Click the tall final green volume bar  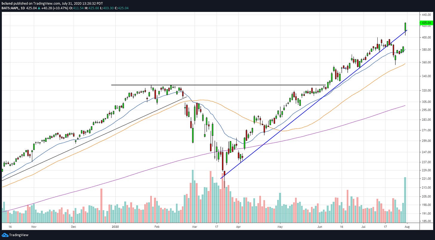(x=405, y=200)
